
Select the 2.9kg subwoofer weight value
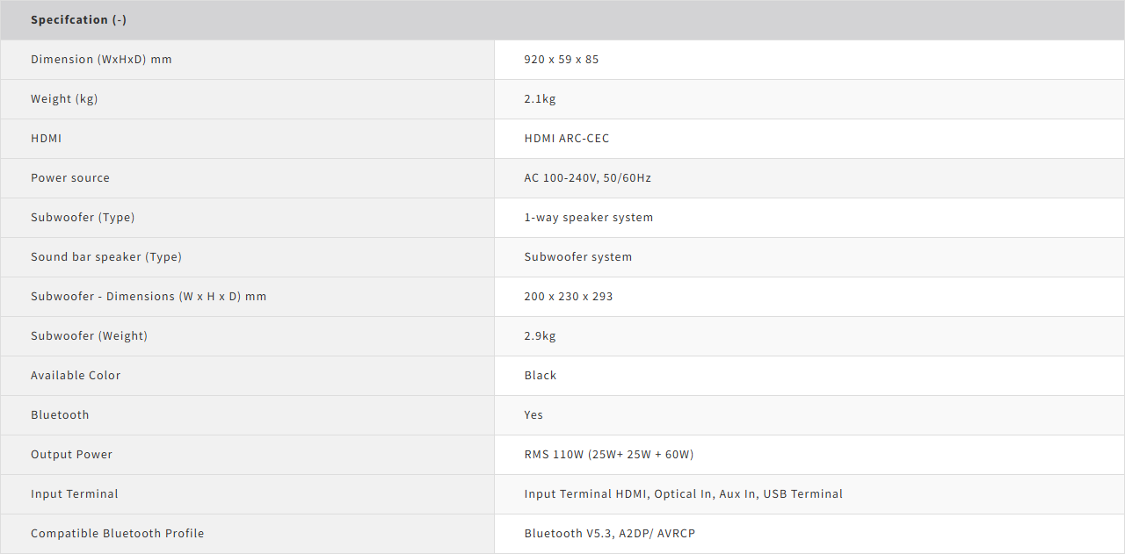540,336
